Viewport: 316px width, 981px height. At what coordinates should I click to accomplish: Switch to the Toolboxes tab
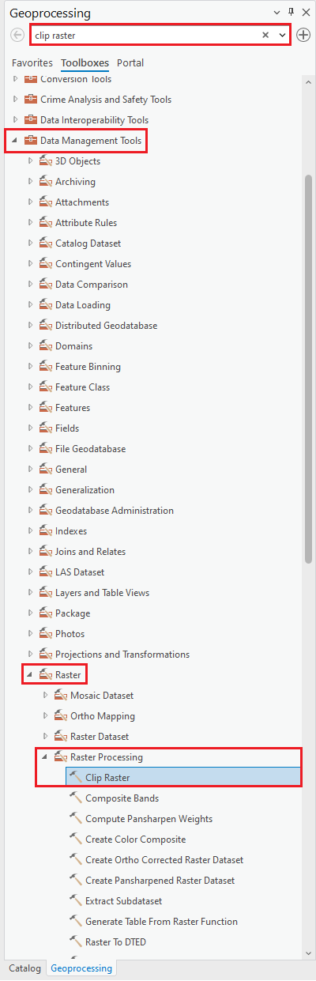click(x=85, y=62)
